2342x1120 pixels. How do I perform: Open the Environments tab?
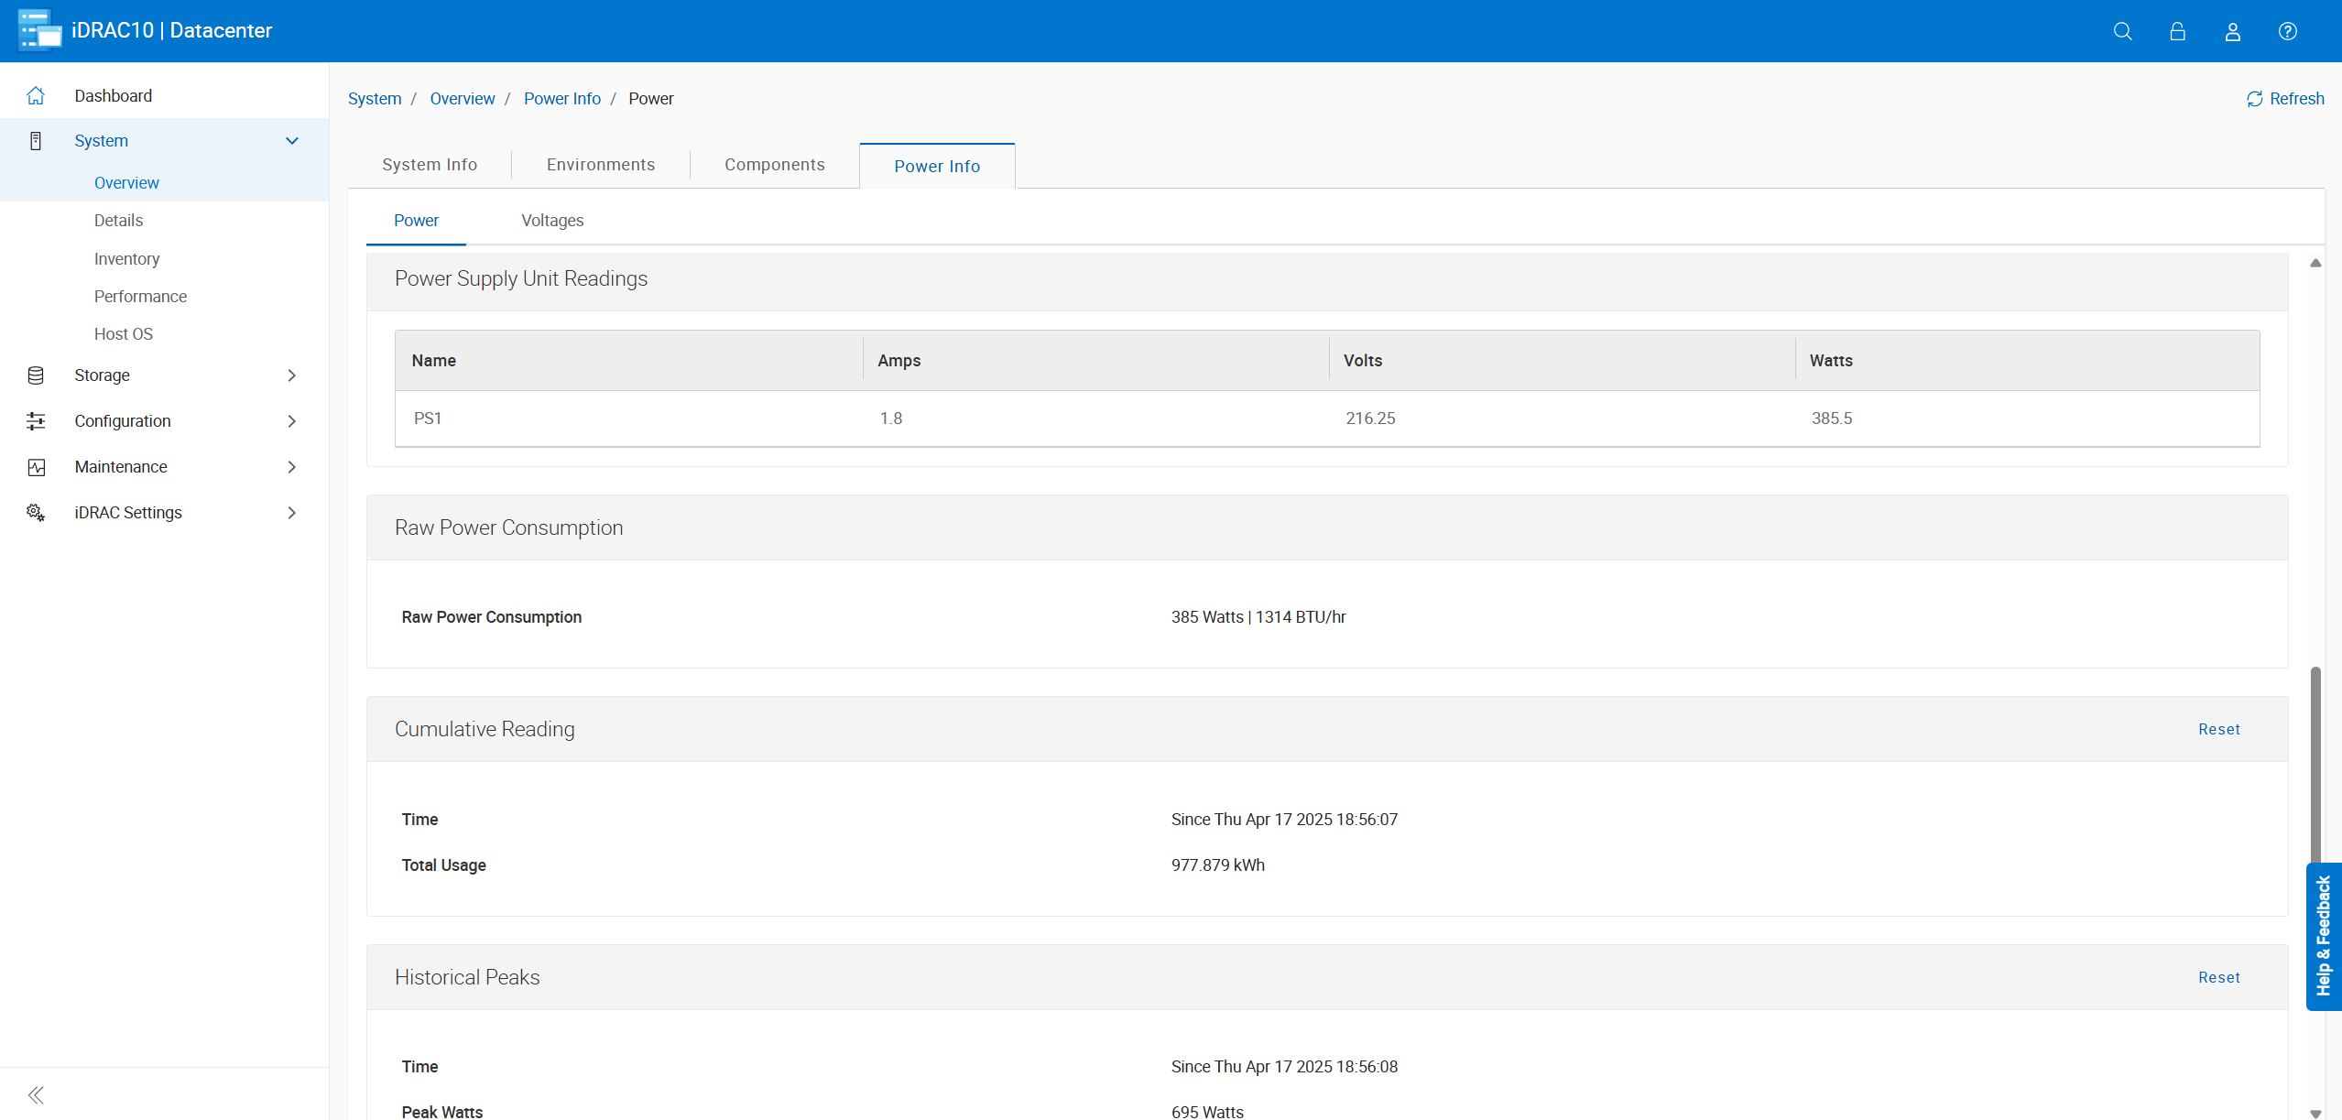pyautogui.click(x=601, y=165)
